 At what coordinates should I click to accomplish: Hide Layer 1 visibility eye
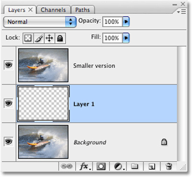(x=9, y=103)
